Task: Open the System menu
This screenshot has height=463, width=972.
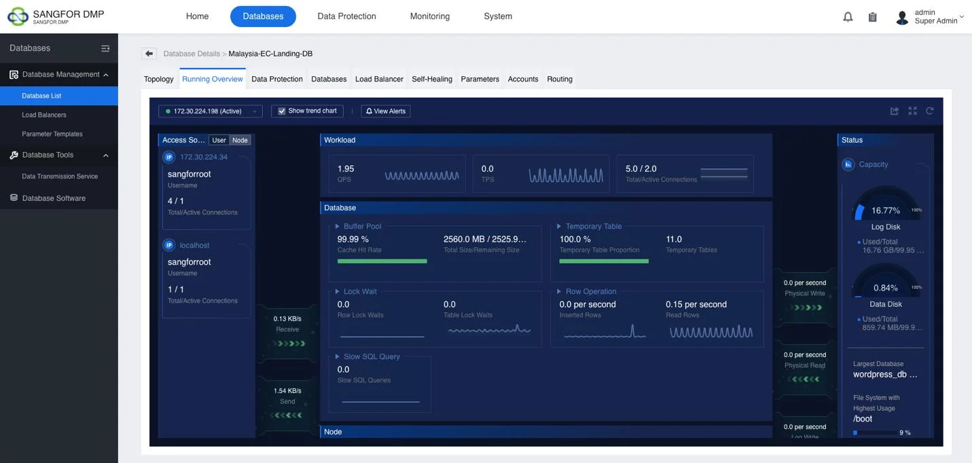Action: coord(498,16)
